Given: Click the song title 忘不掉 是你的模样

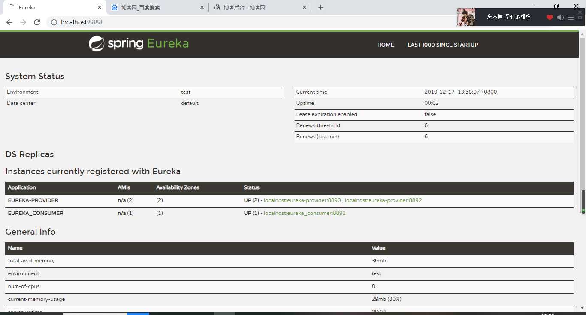Looking at the screenshot, I should tap(509, 17).
